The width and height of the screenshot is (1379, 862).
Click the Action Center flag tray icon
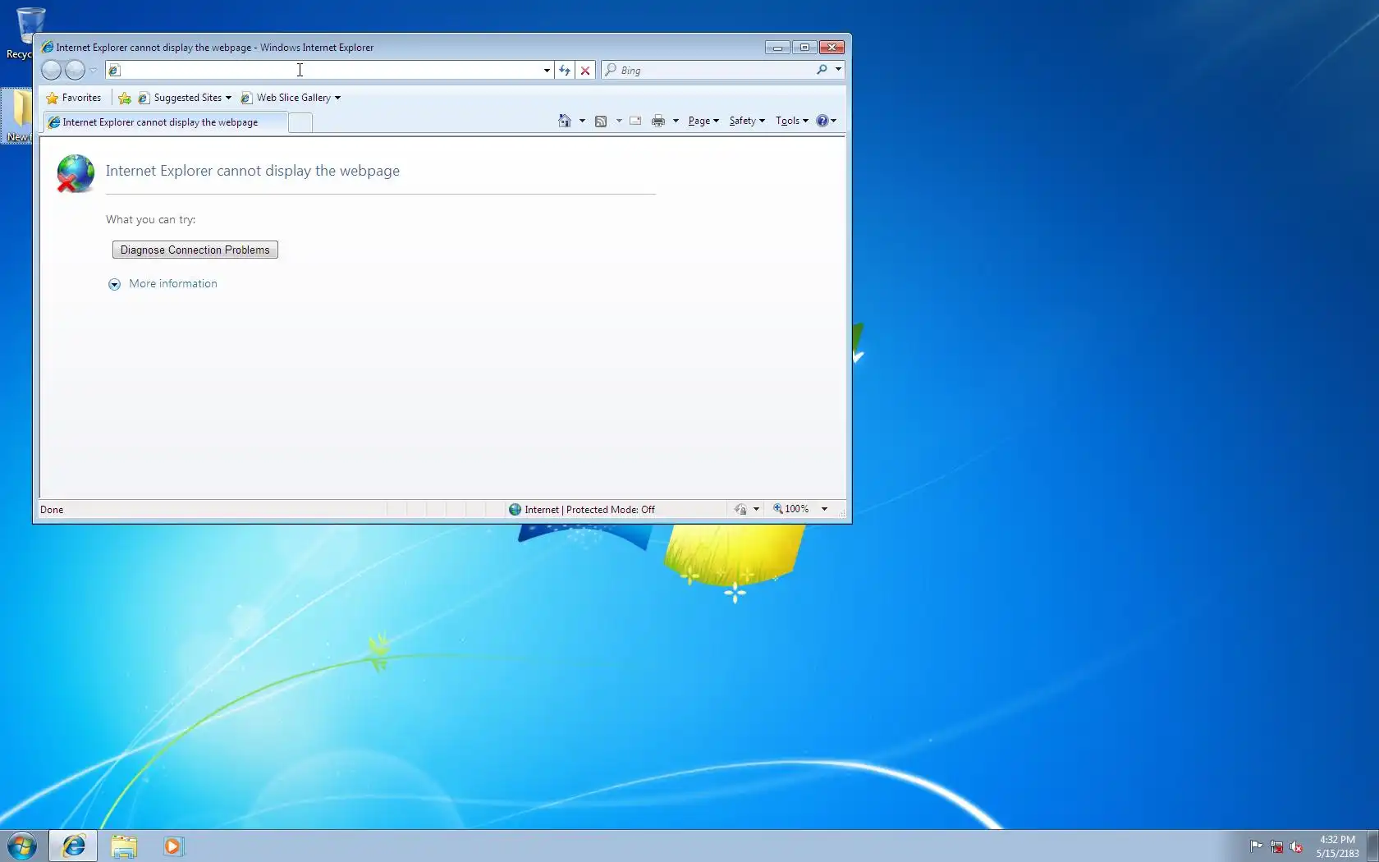1257,846
